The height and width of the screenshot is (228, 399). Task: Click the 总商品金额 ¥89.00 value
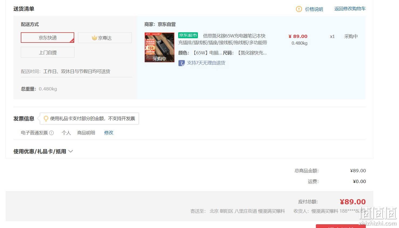point(358,171)
